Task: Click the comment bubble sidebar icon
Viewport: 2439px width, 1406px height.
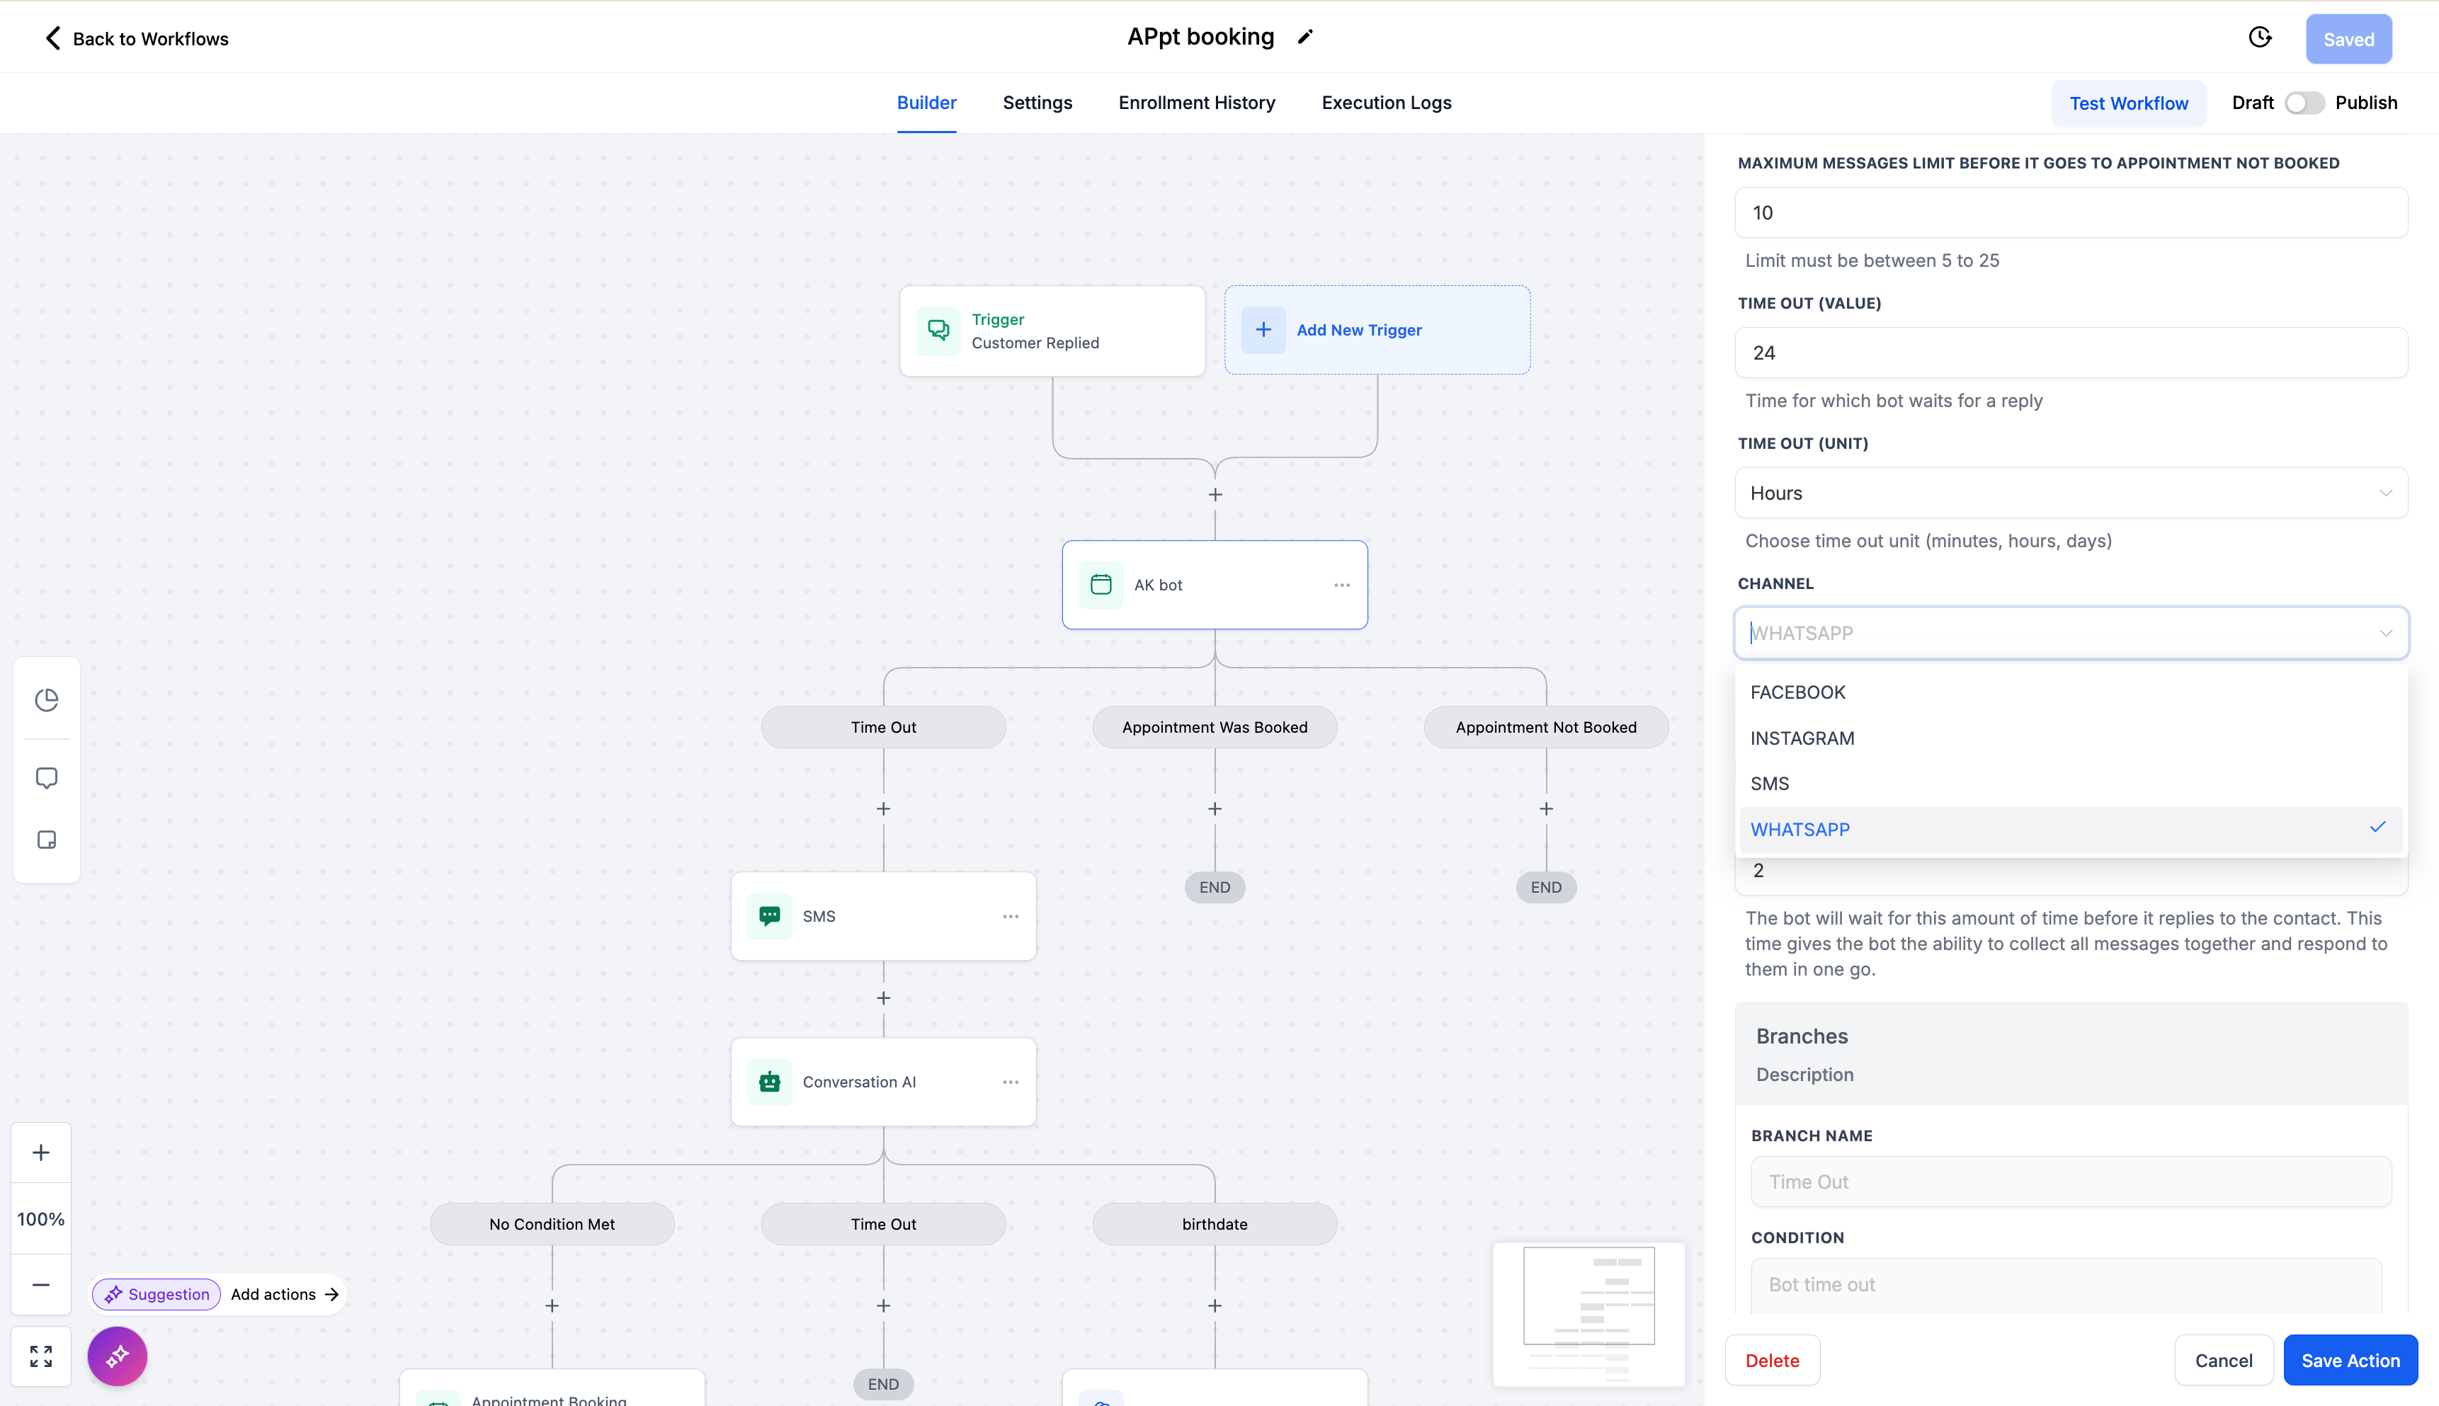Action: (46, 778)
